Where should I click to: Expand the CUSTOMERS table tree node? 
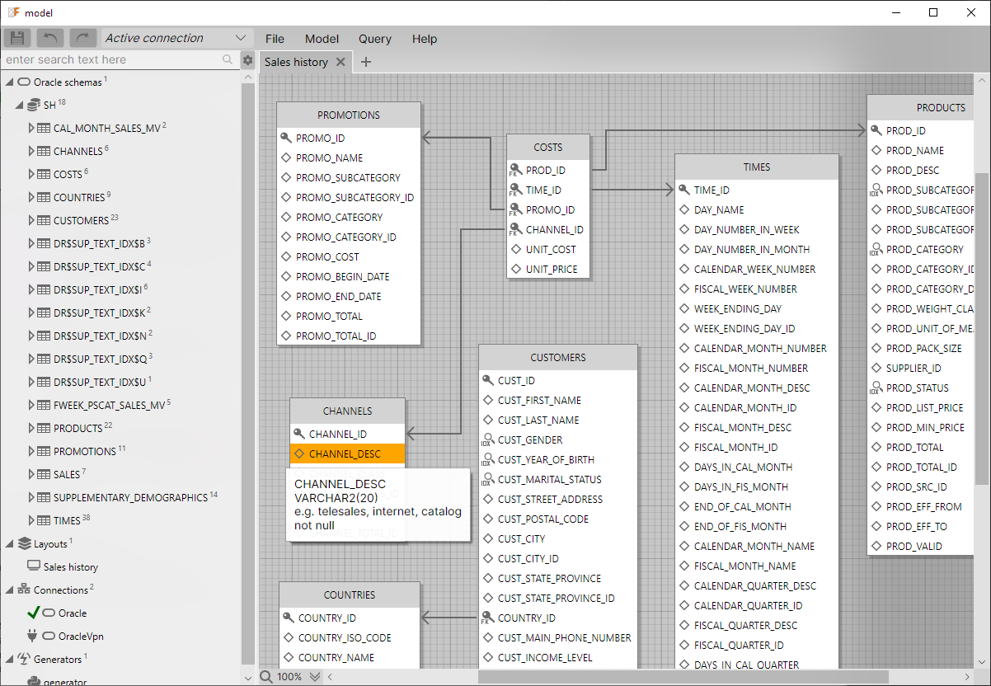coord(32,221)
